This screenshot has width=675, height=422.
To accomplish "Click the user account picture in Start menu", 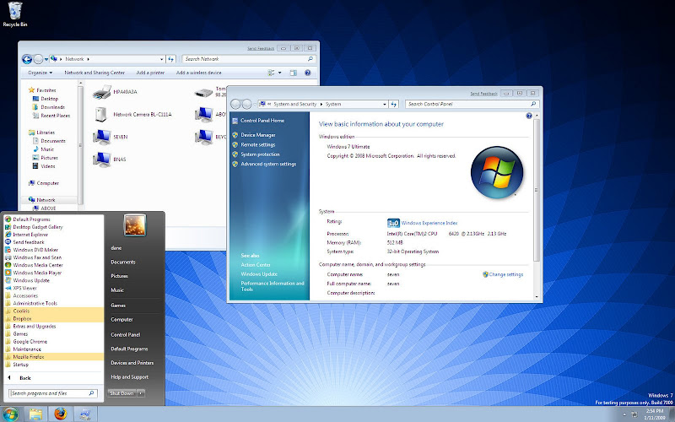I will click(x=135, y=225).
